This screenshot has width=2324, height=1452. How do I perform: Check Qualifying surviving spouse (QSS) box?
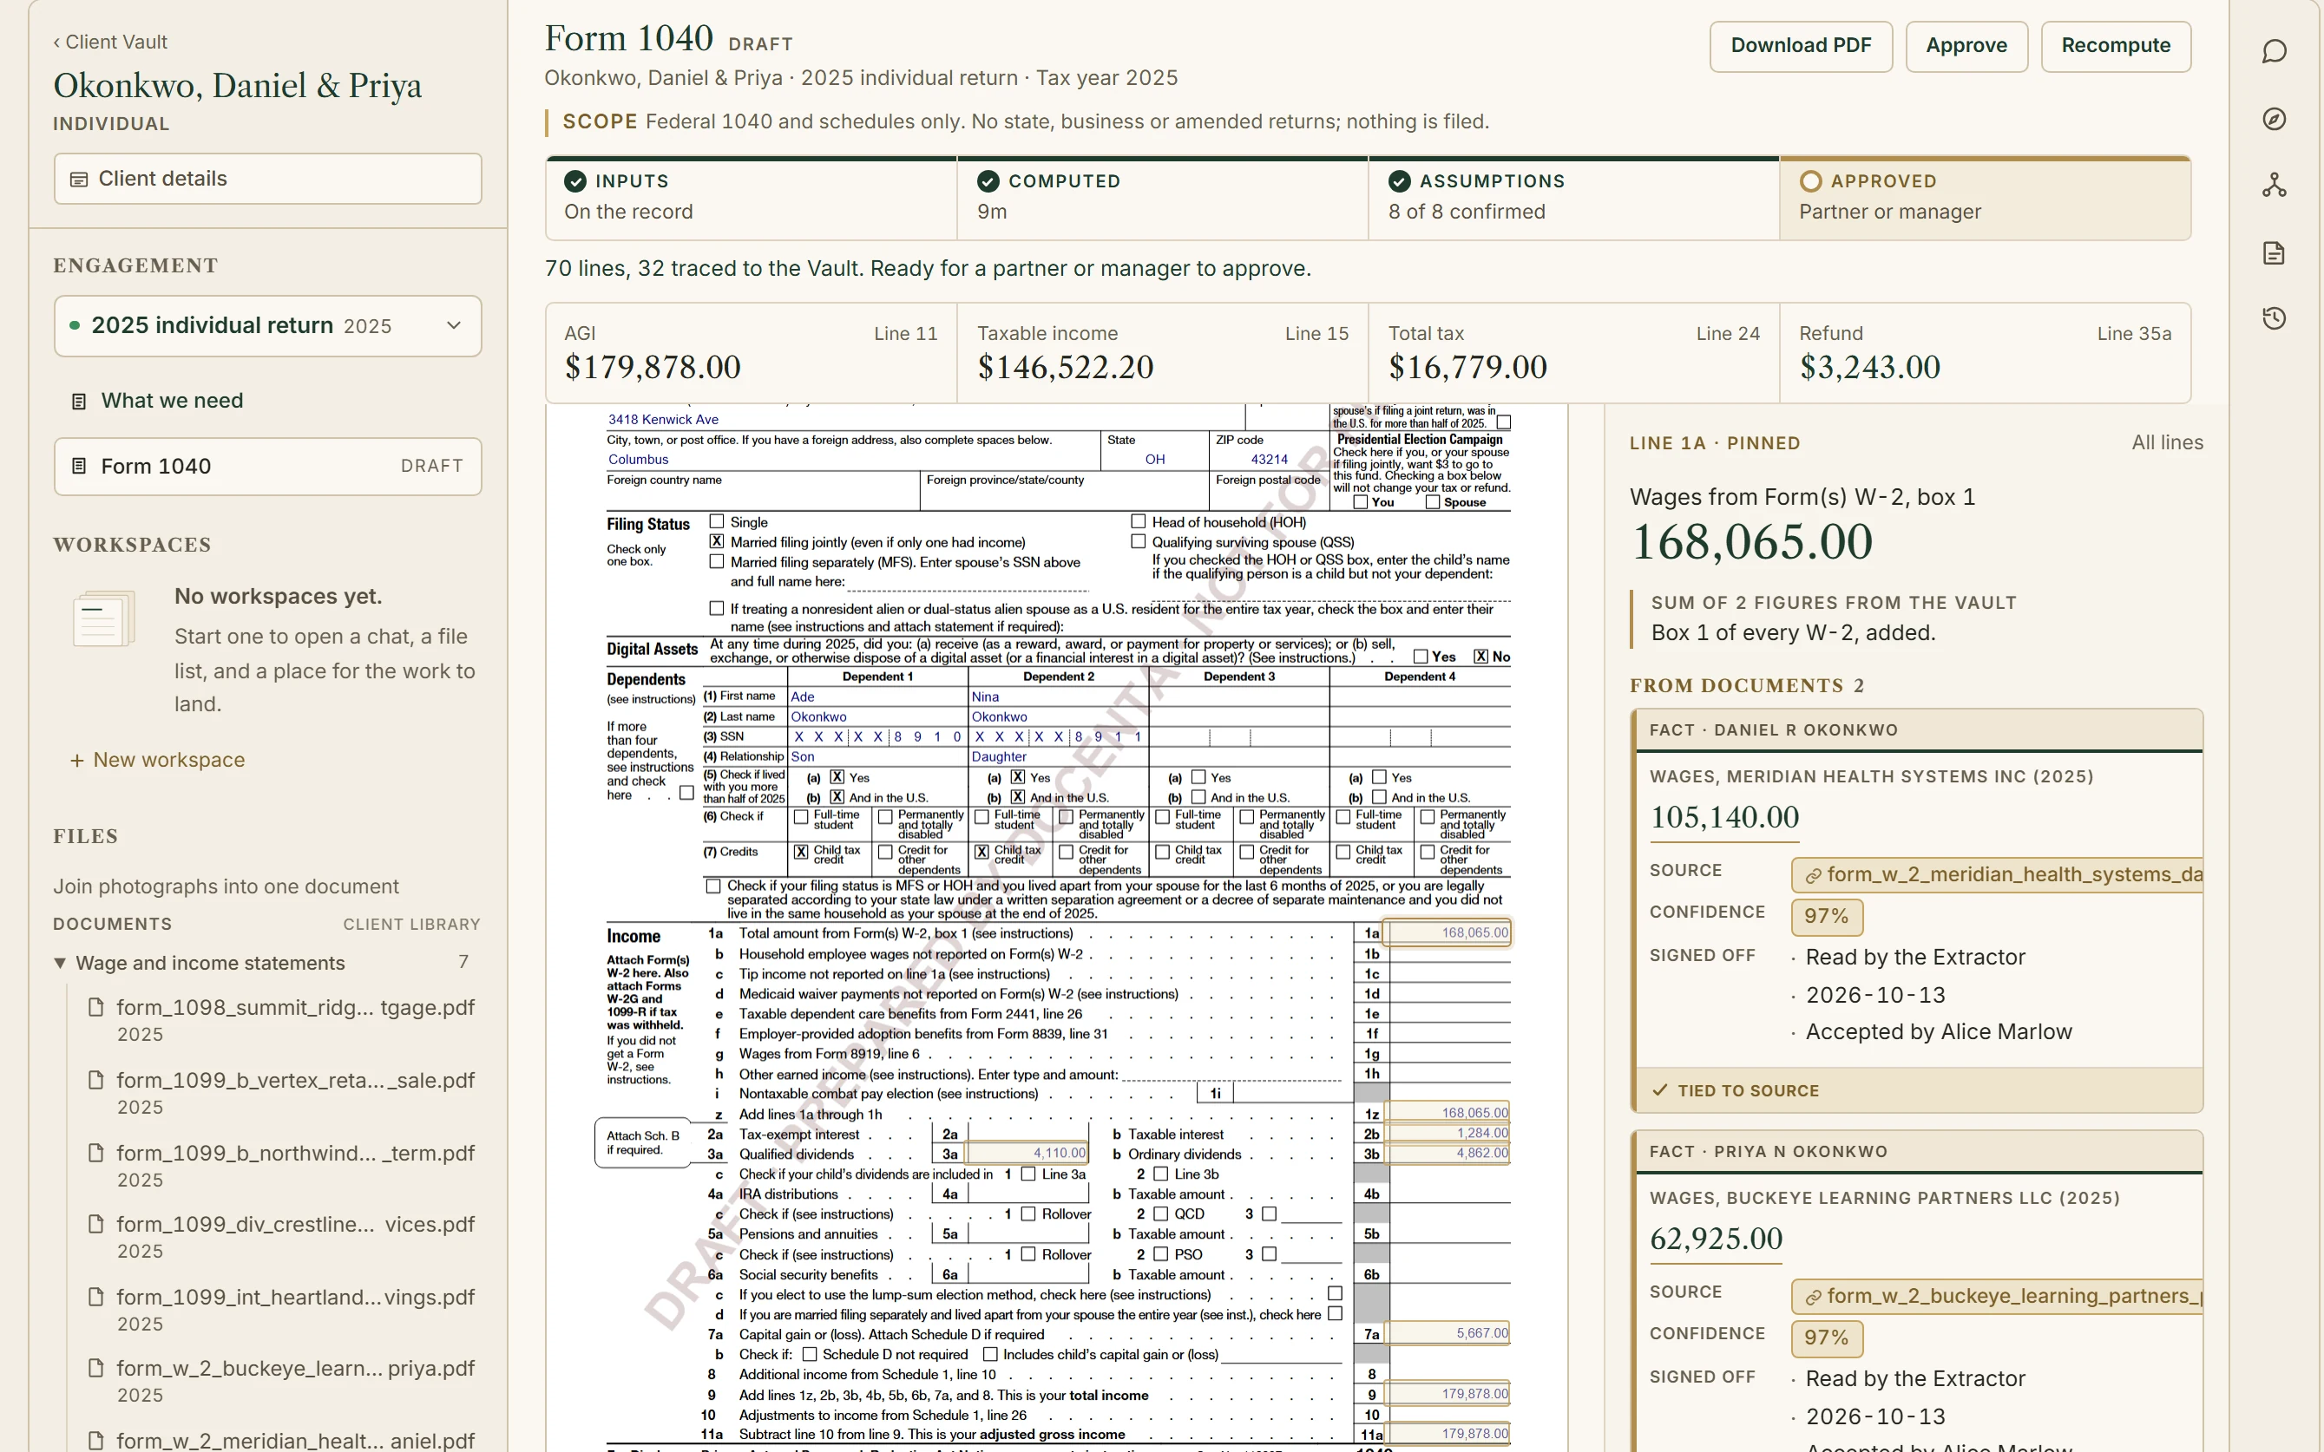click(1139, 541)
